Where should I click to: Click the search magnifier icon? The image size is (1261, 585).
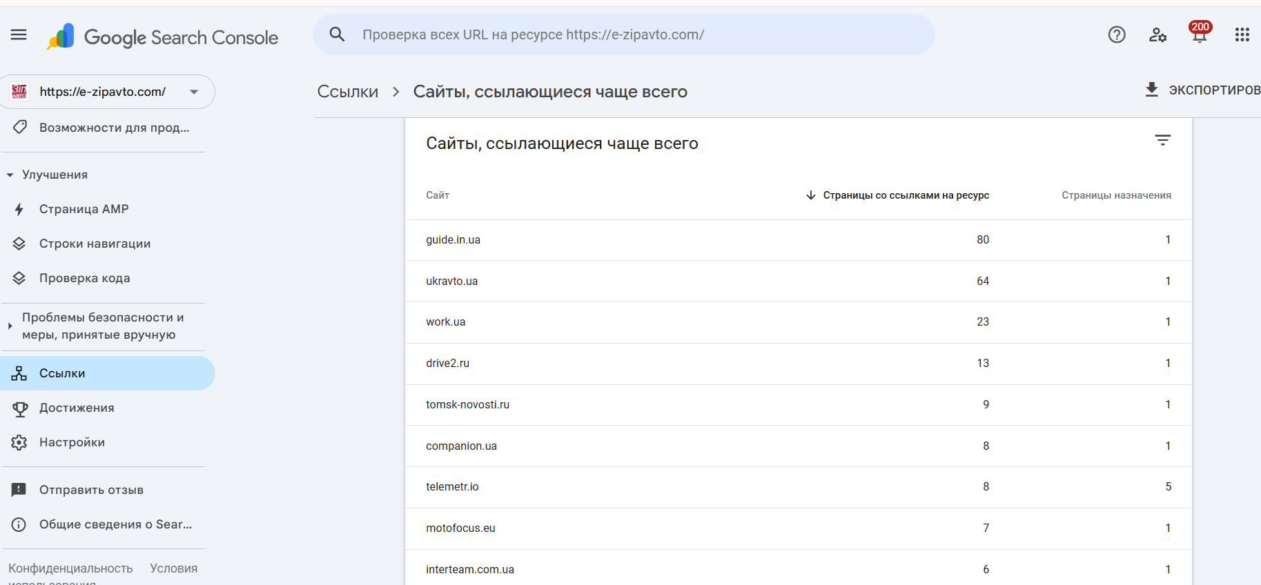pyautogui.click(x=337, y=34)
